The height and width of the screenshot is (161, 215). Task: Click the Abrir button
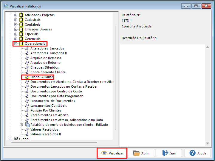[x=141, y=153]
